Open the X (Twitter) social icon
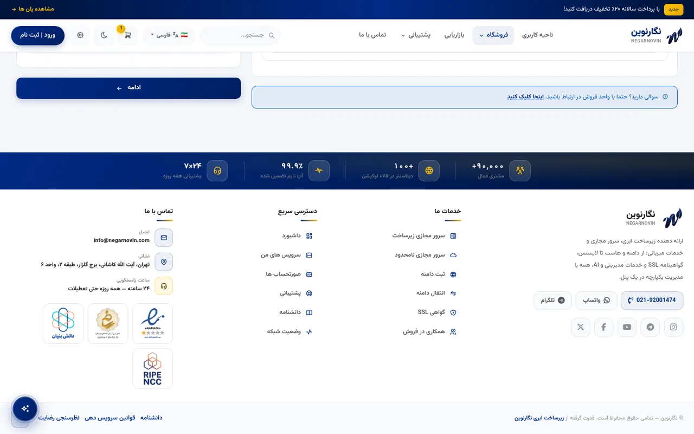694x434 pixels. (581, 327)
